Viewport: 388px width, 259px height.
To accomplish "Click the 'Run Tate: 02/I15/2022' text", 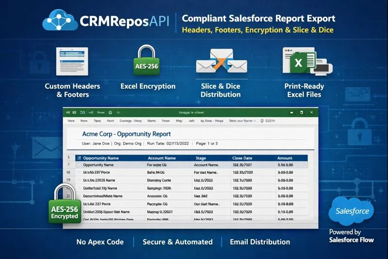I will pyautogui.click(x=168, y=143).
